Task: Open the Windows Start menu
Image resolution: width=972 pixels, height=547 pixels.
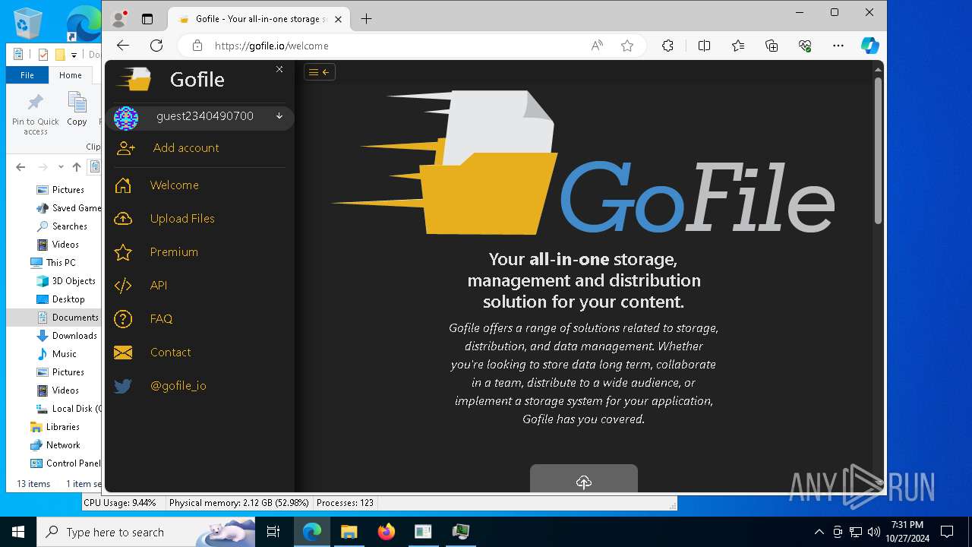Action: point(18,532)
